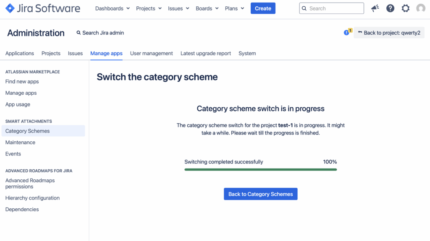Click the Back to Category Schemes button
Screen dimensions: 430x241
click(260, 194)
